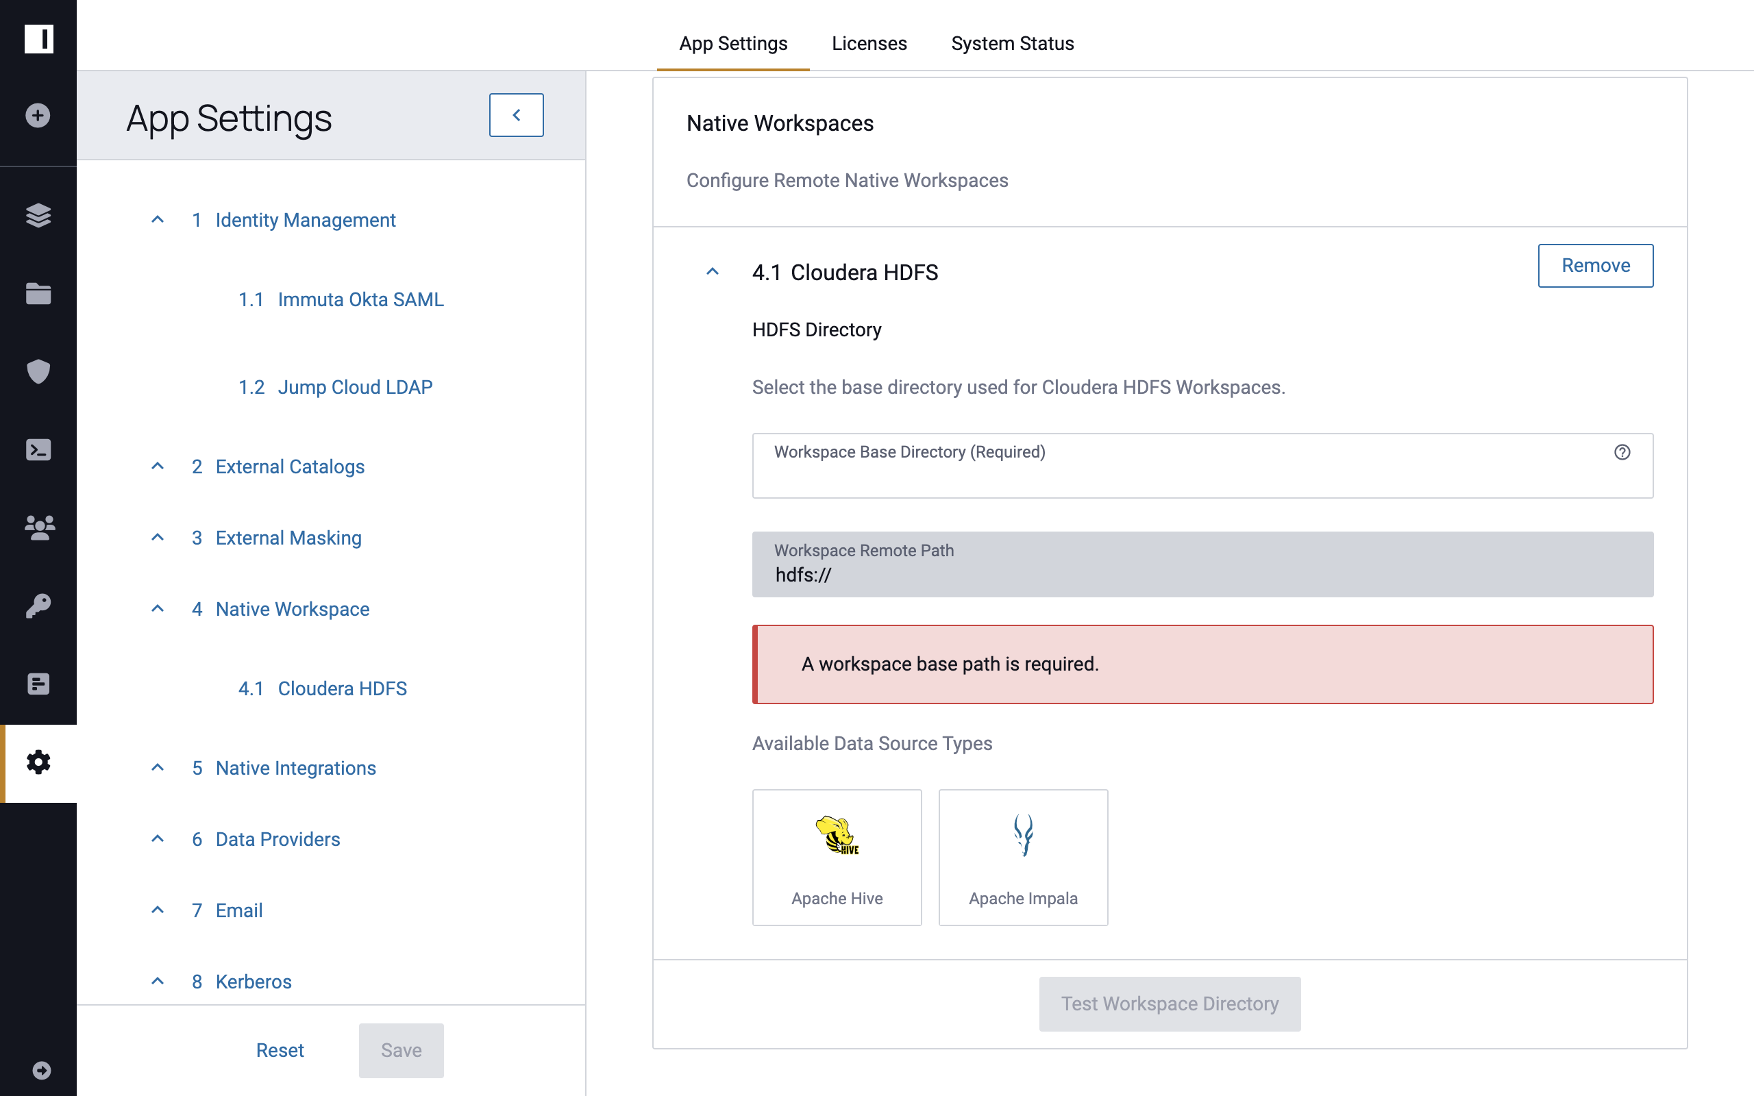Expand sidebar with bottom arrow icon
This screenshot has height=1096, width=1754.
click(x=41, y=1071)
